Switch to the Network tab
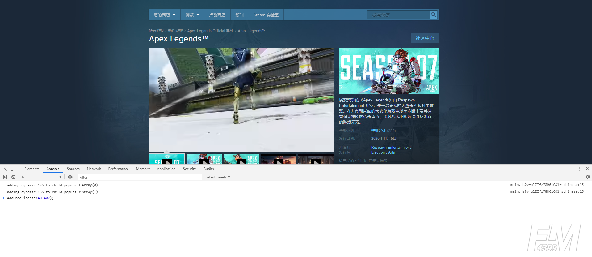The width and height of the screenshot is (592, 257). [94, 169]
